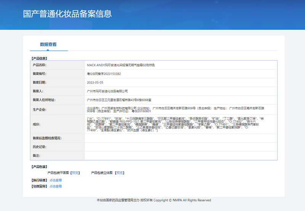Click the empty 备案后监督检查情况 value cell

coord(181,138)
